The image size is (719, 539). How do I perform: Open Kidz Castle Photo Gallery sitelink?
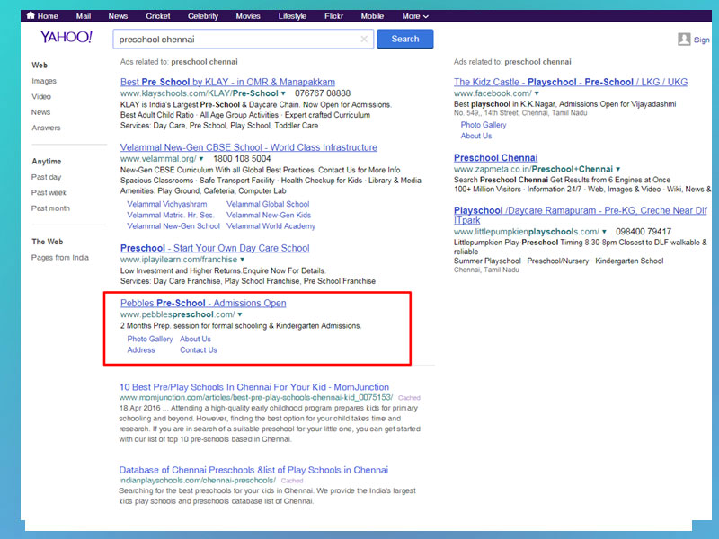[484, 125]
